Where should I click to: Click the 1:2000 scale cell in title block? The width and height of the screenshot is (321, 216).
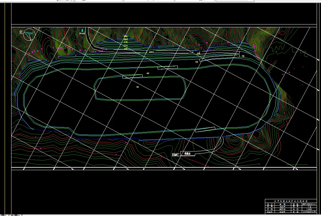(x=309, y=209)
